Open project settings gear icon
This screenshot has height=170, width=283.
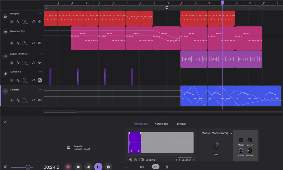tap(166, 167)
